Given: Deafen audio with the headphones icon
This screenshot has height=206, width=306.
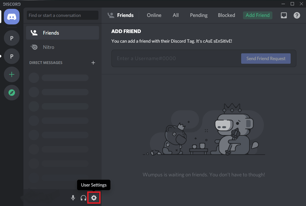Looking at the screenshot, I should click(x=83, y=198).
